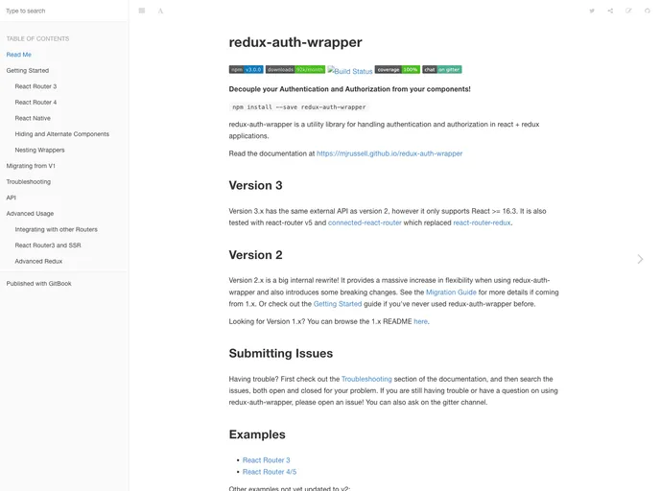Click the Build Status badge
The image size is (660, 491).
click(350, 71)
